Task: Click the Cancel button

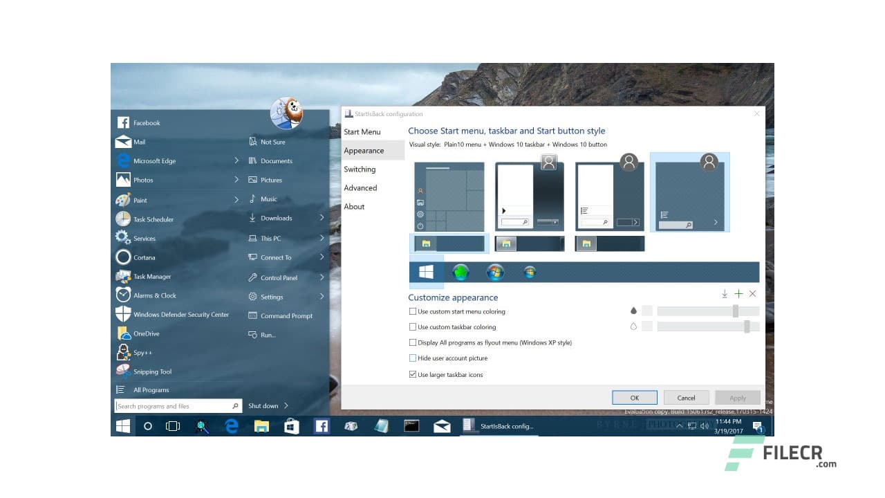Action: pyautogui.click(x=686, y=398)
